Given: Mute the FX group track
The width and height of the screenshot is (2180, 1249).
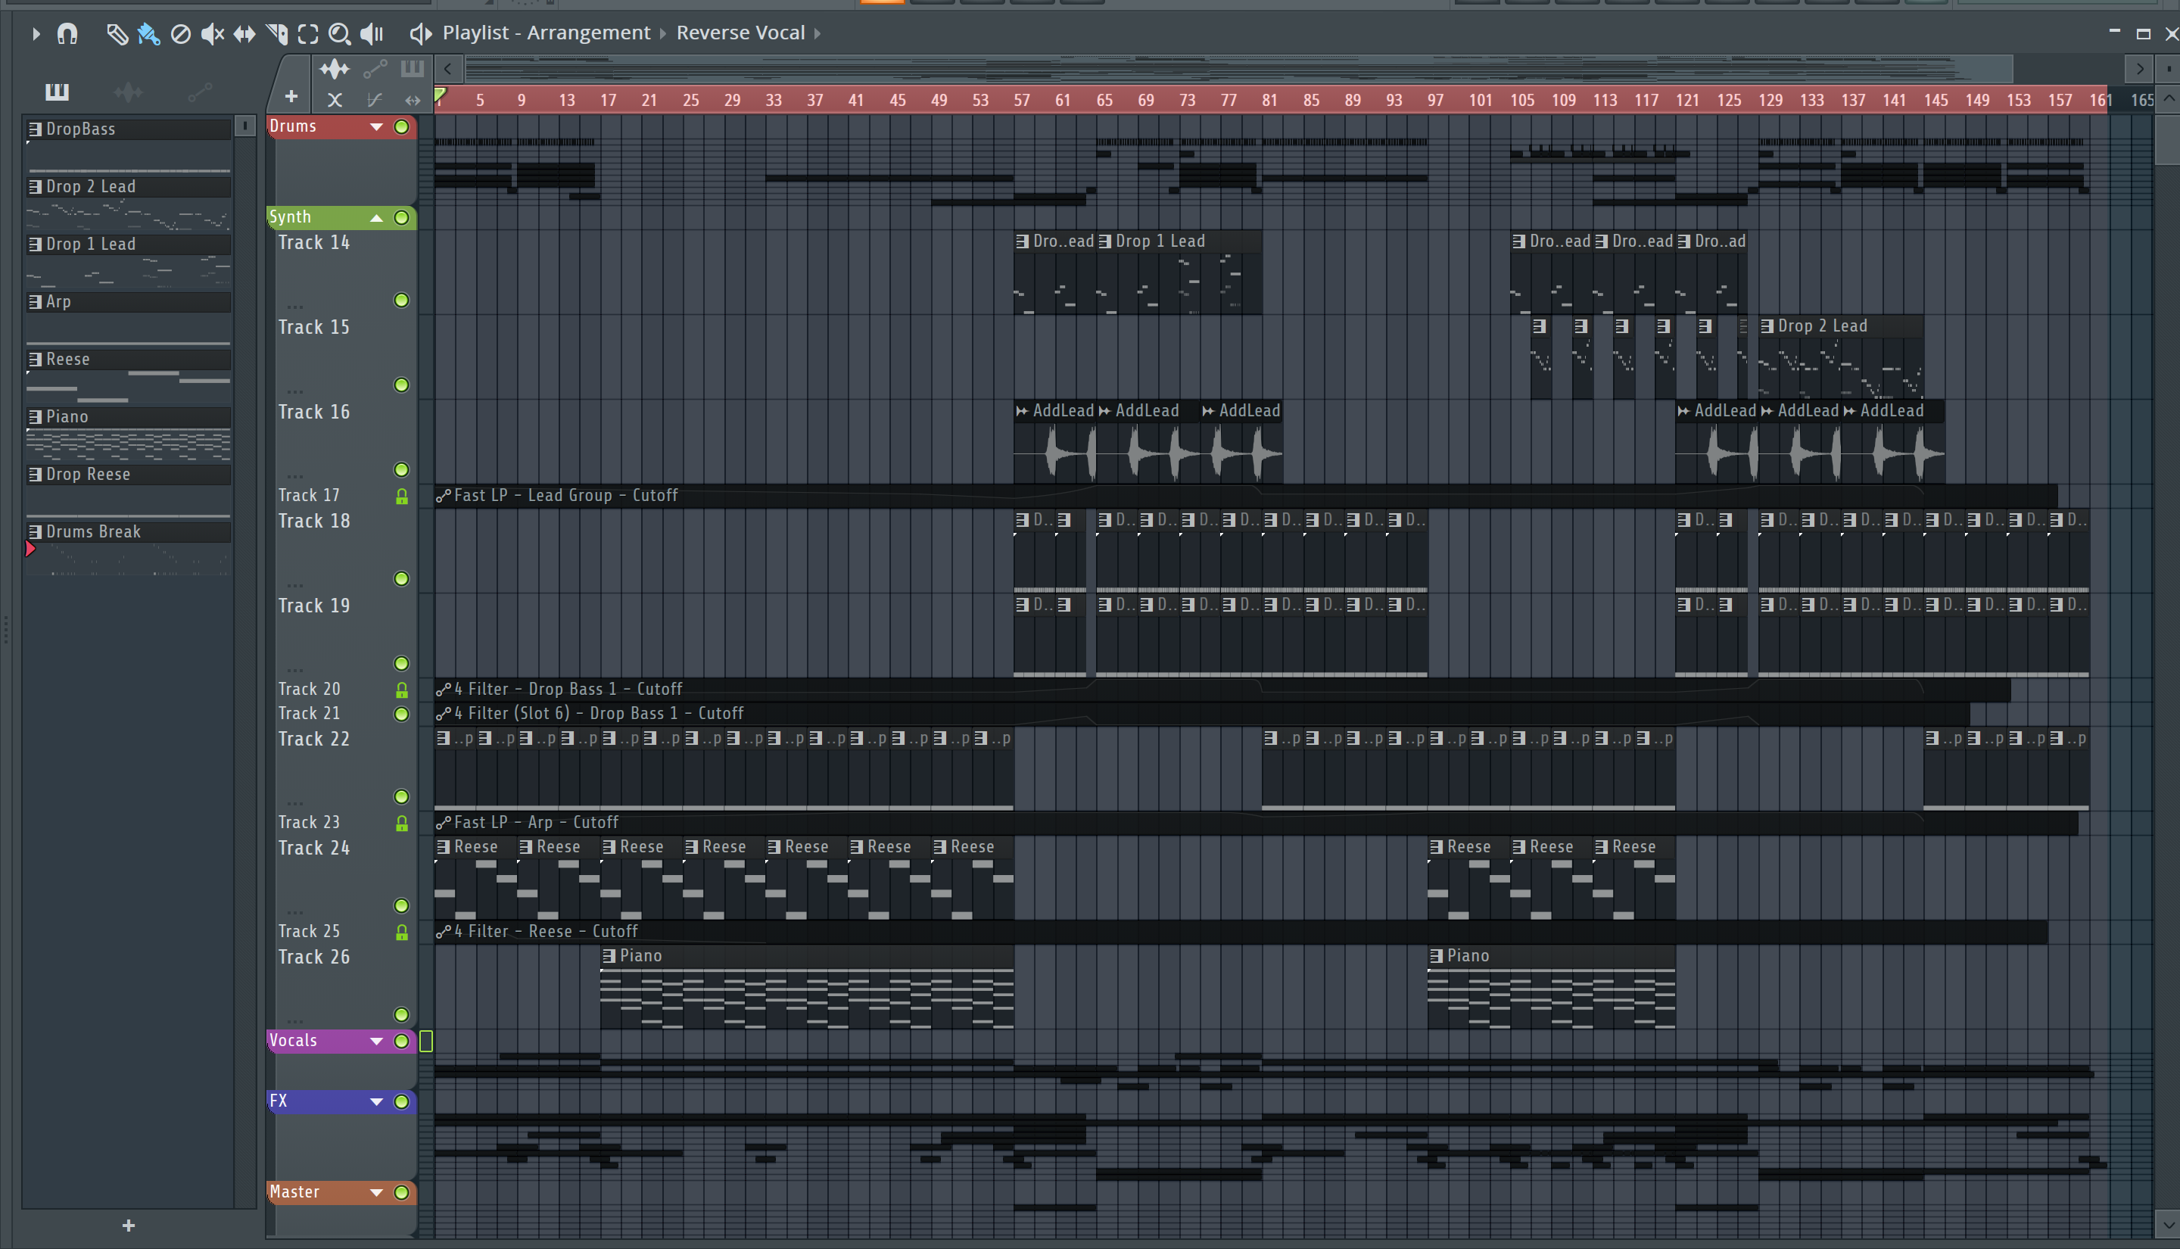Looking at the screenshot, I should [401, 1101].
